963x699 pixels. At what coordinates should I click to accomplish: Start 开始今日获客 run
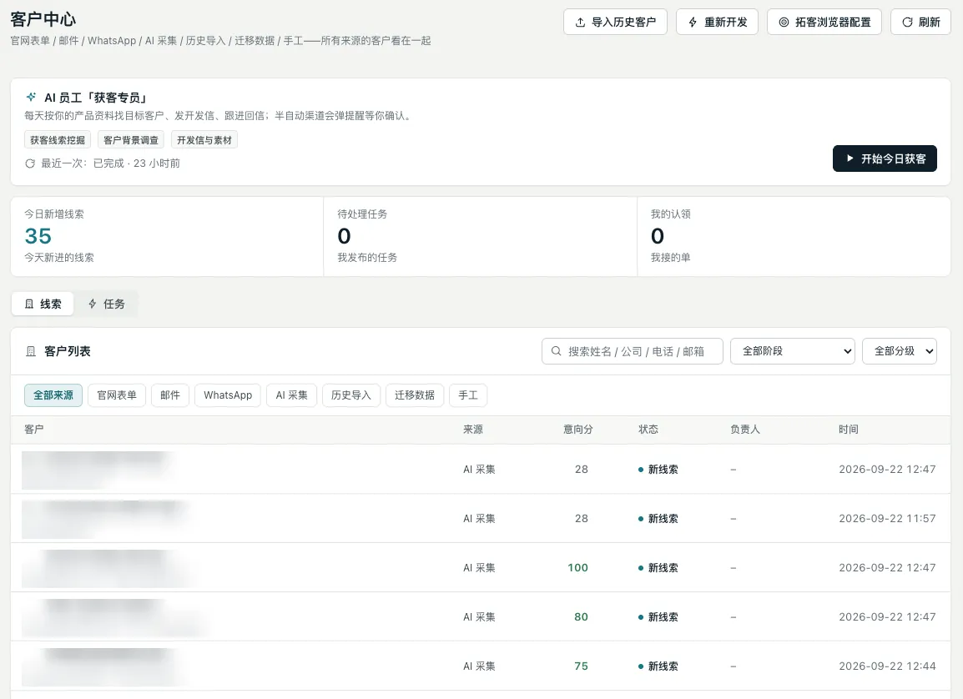coord(885,158)
